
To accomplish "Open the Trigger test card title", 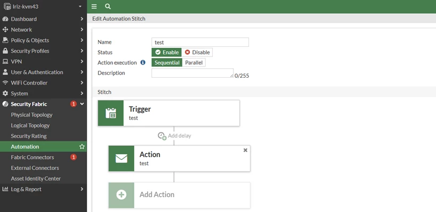I will click(140, 109).
